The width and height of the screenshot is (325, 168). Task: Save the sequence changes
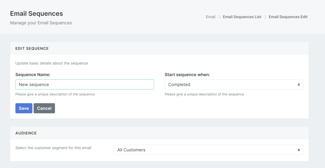24,108
